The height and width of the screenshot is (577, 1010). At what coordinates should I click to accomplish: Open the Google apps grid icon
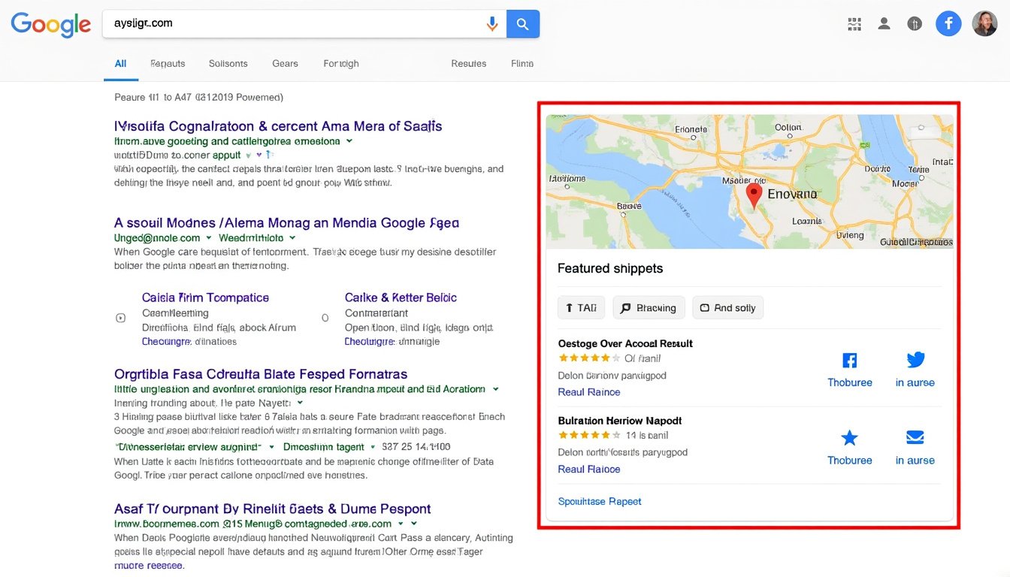(x=854, y=24)
